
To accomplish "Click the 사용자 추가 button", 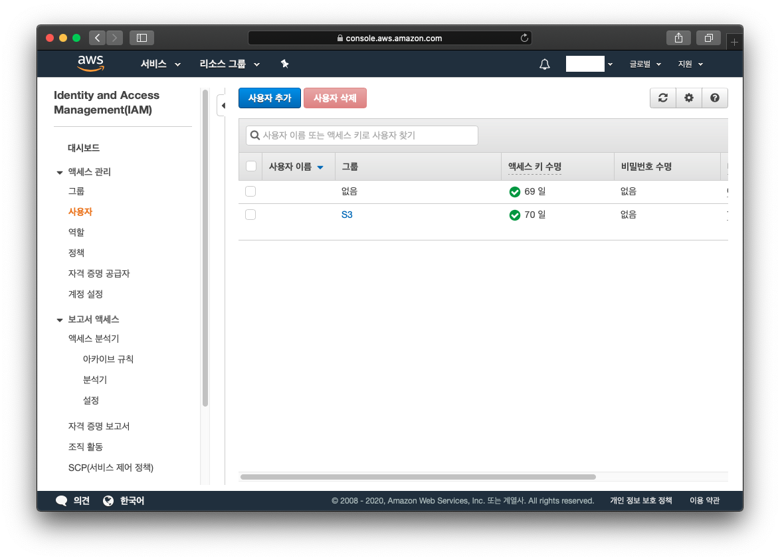I will pyautogui.click(x=269, y=98).
